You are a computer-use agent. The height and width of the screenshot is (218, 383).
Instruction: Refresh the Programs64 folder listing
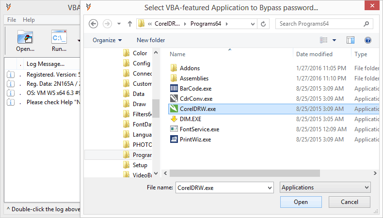pyautogui.click(x=263, y=24)
